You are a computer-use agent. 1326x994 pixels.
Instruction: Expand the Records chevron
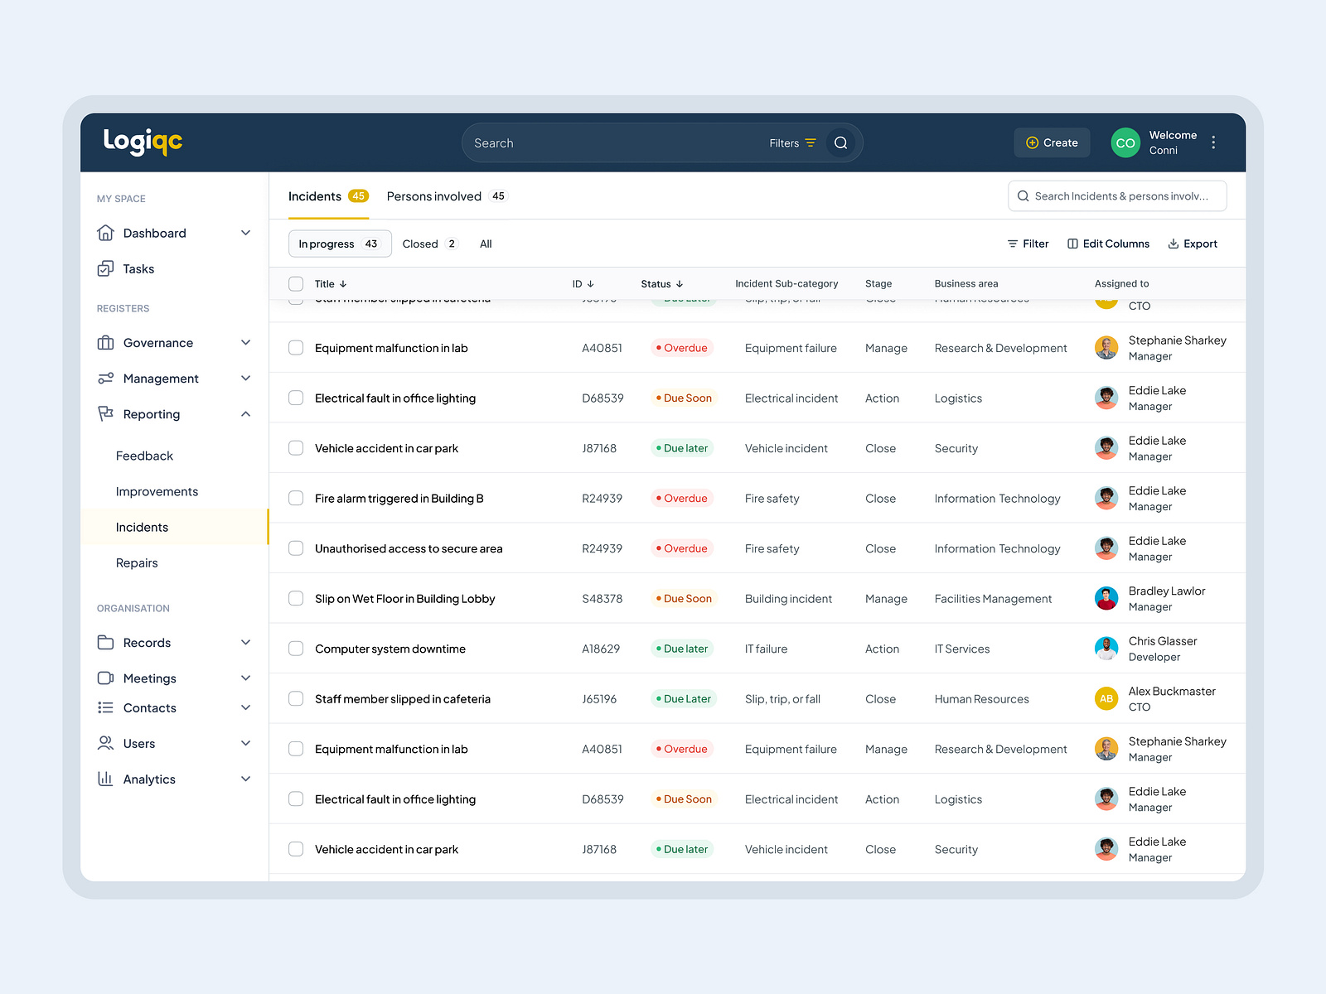246,643
